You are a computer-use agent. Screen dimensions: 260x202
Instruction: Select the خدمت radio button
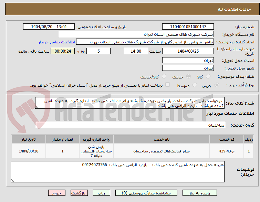tap(188, 76)
